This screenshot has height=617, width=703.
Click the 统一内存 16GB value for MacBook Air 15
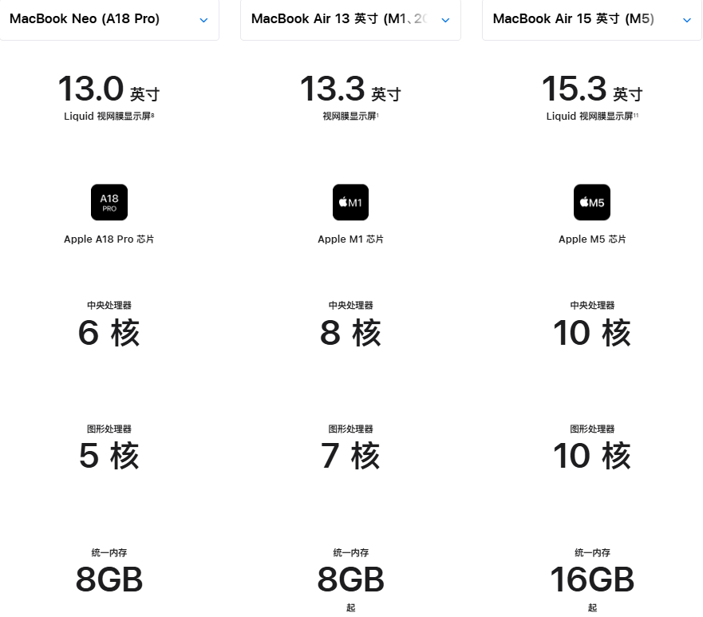click(x=591, y=579)
